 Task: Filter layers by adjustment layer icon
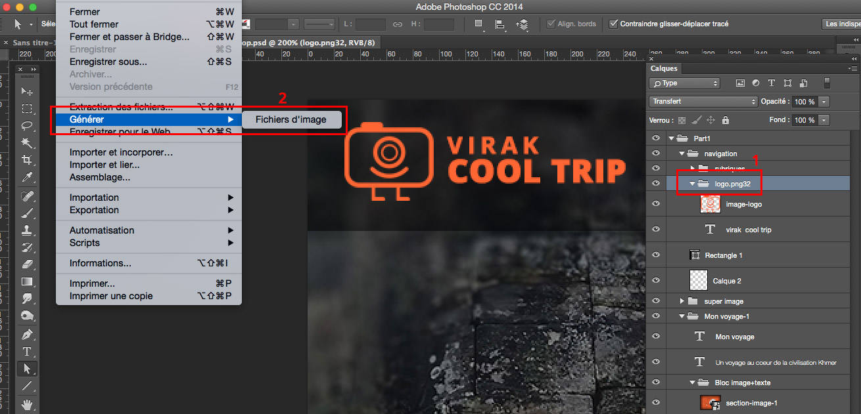pos(756,83)
